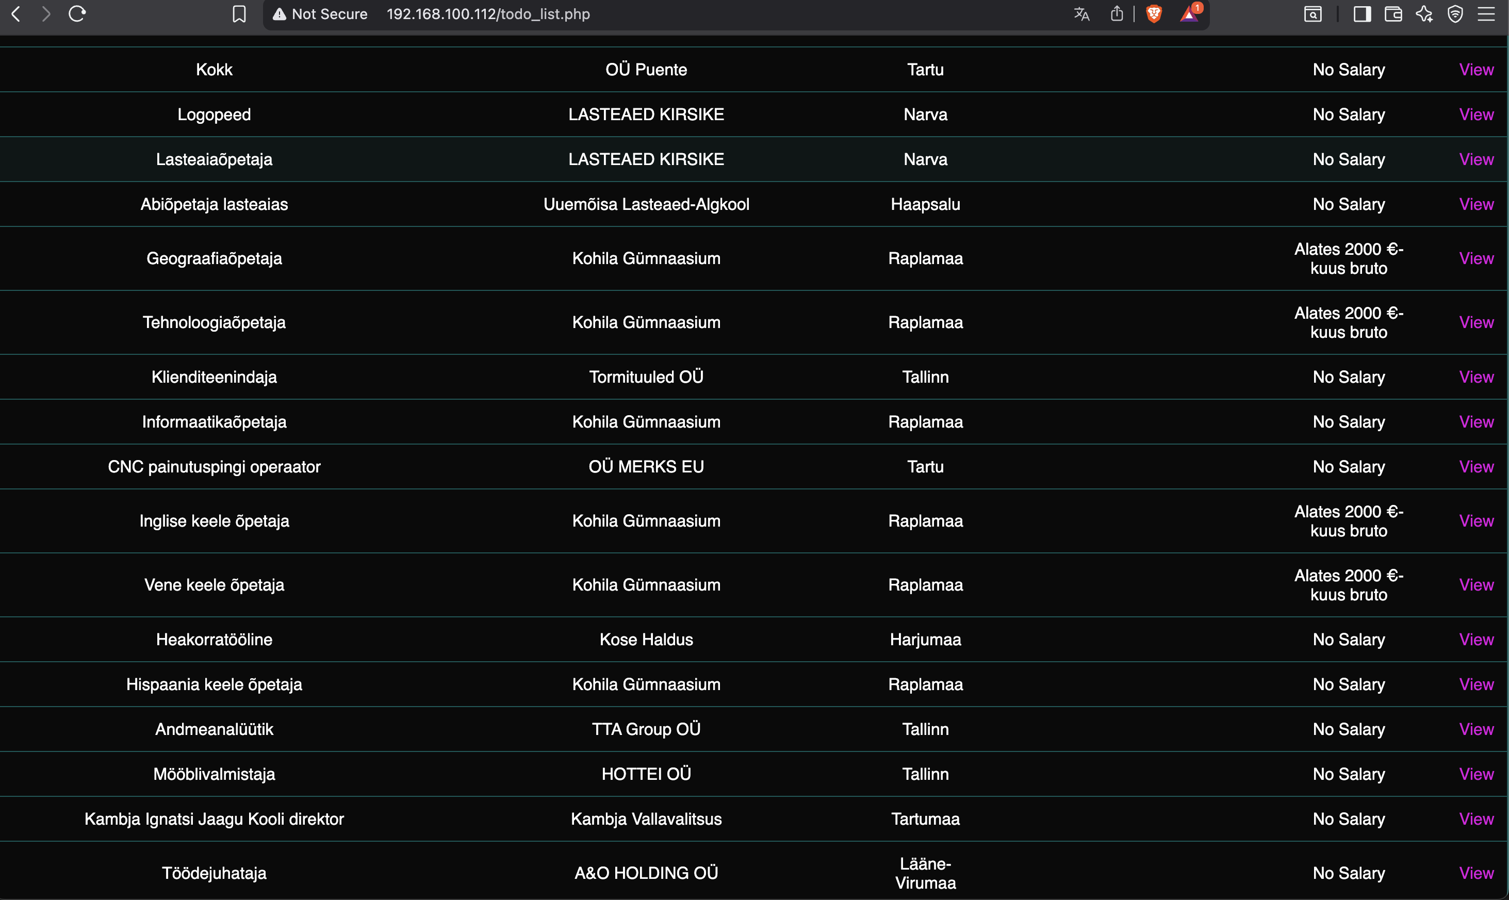The width and height of the screenshot is (1509, 900).
Task: Click the Geograafiaõpetaja title cell
Action: pyautogui.click(x=214, y=258)
